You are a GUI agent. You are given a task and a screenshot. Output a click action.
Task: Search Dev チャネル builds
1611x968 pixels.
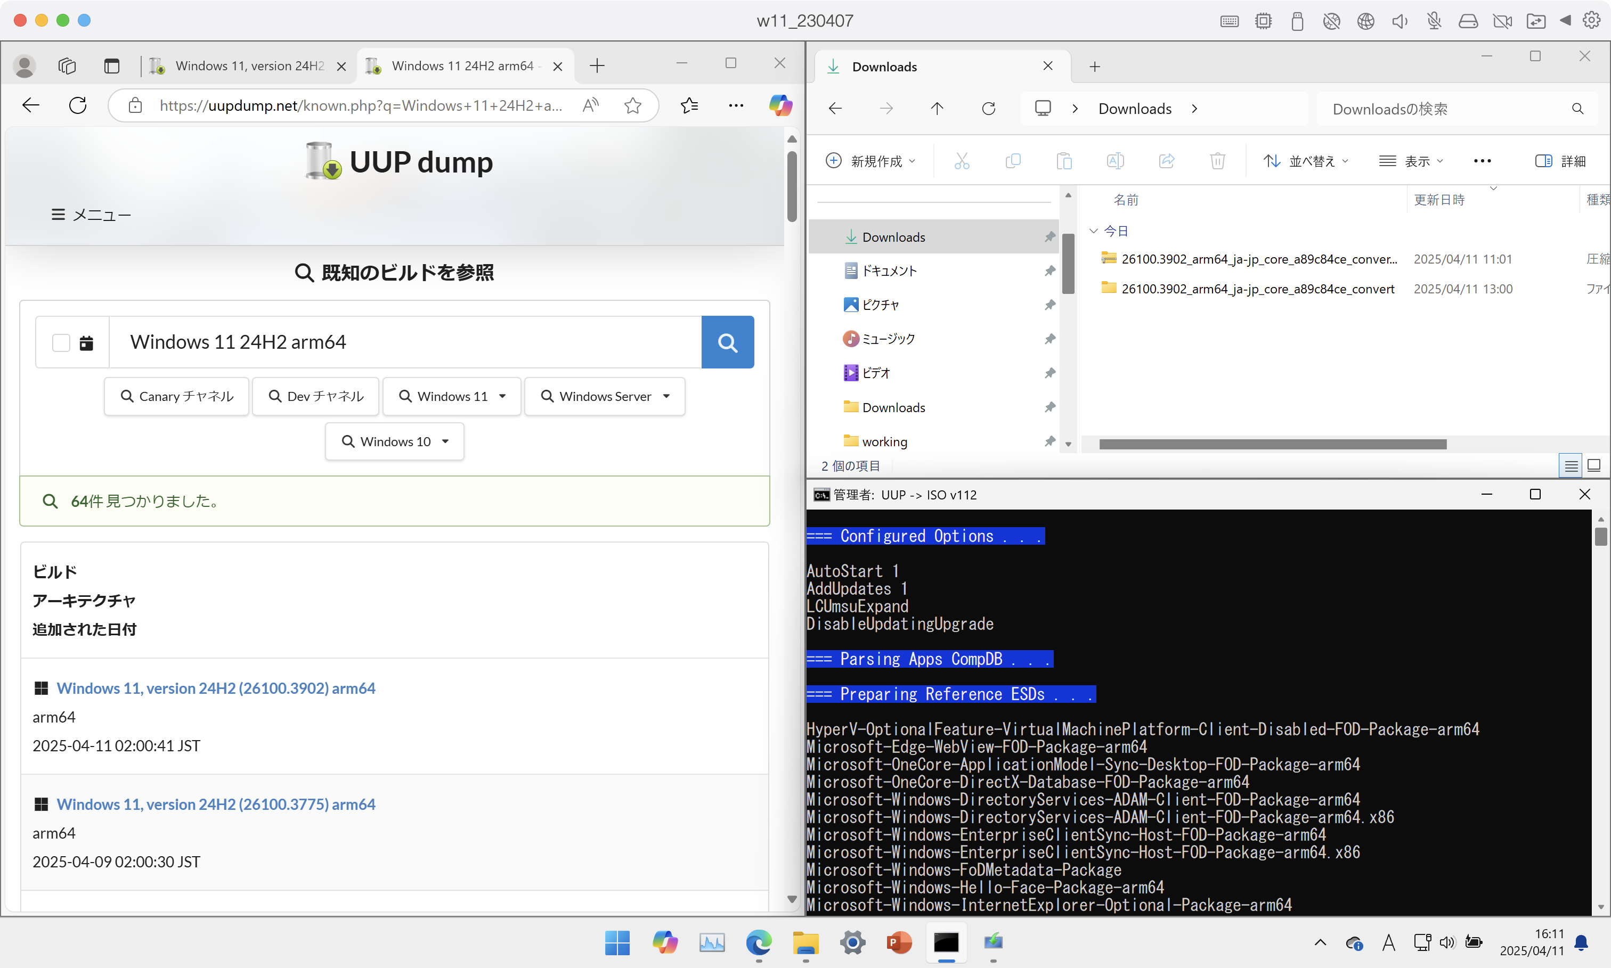(x=316, y=396)
